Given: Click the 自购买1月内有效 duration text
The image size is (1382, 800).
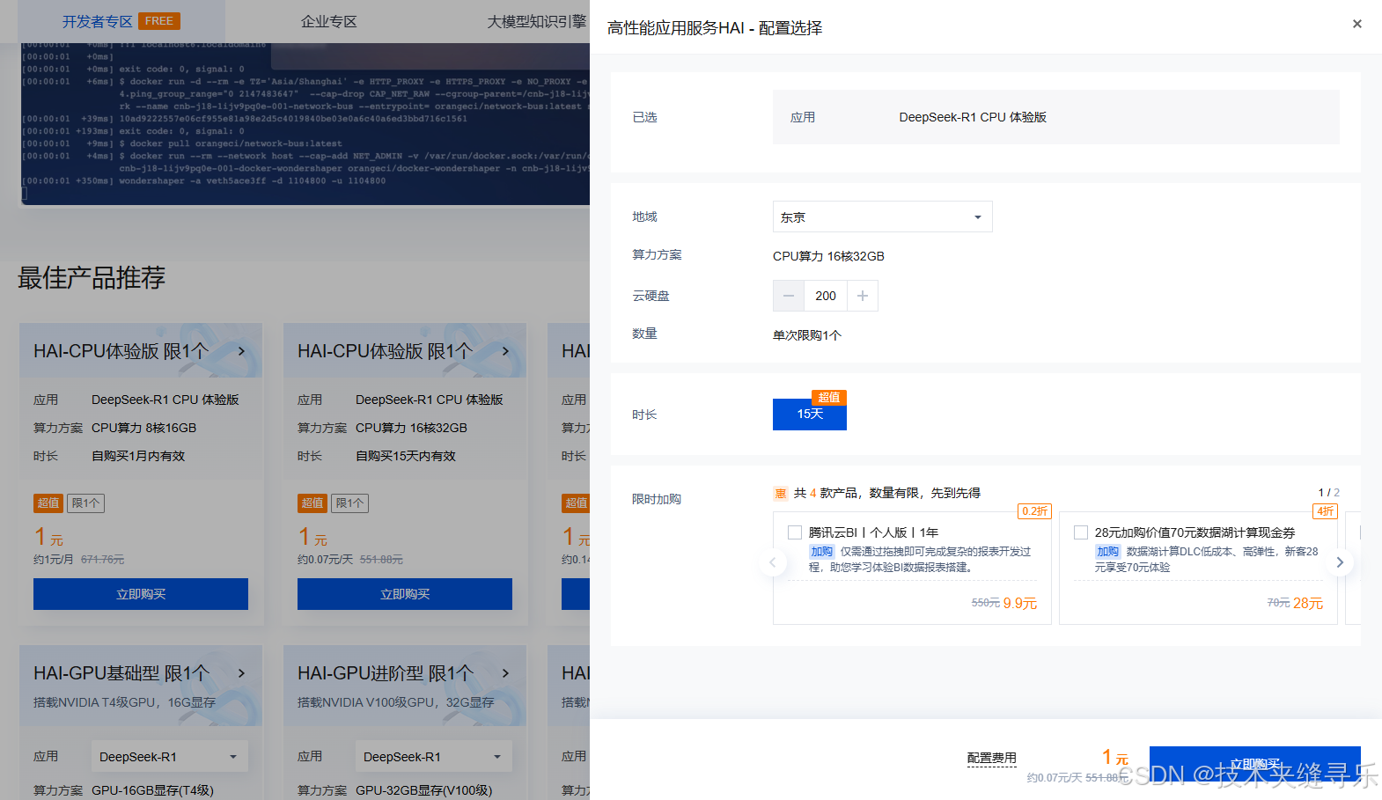Looking at the screenshot, I should (138, 456).
